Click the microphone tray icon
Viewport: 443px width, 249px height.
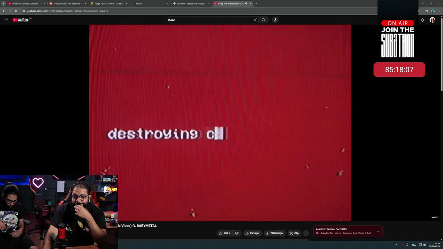coord(407,245)
